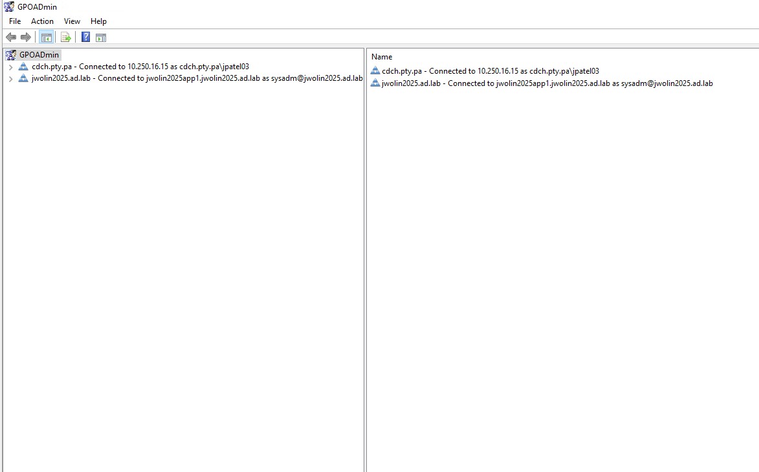Open the View menu
Image resolution: width=759 pixels, height=472 pixels.
coord(72,21)
